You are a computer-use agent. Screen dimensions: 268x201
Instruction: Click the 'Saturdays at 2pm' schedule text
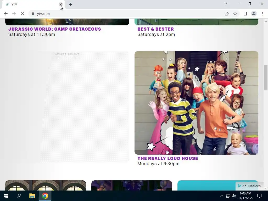click(x=156, y=34)
